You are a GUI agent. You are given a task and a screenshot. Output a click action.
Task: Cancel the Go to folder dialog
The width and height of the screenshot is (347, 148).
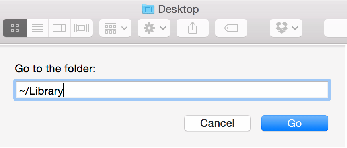point(217,123)
